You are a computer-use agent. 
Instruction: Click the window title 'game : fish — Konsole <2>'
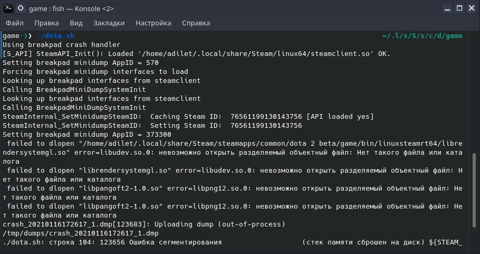pyautogui.click(x=71, y=8)
